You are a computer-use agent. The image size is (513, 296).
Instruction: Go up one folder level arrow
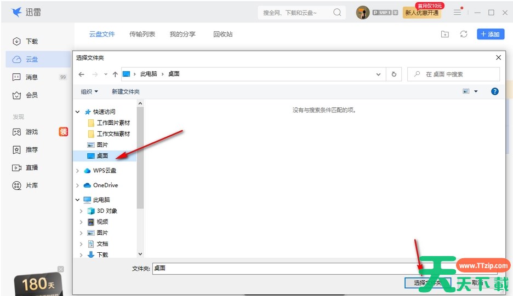(x=115, y=74)
